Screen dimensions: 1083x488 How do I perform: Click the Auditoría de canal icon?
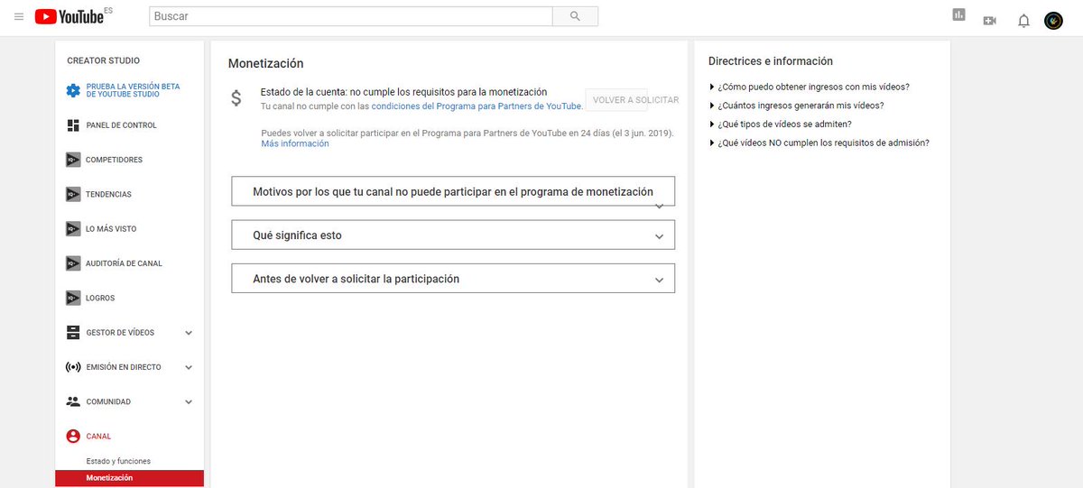click(x=73, y=263)
